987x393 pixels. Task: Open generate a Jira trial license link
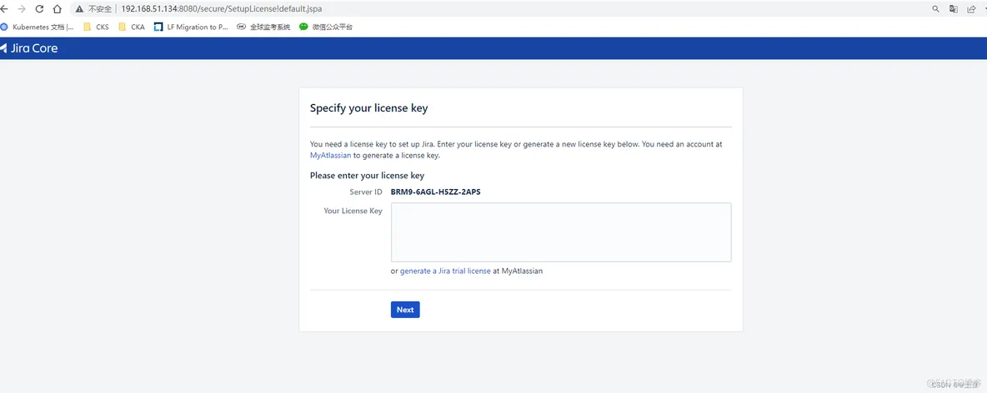(x=445, y=271)
